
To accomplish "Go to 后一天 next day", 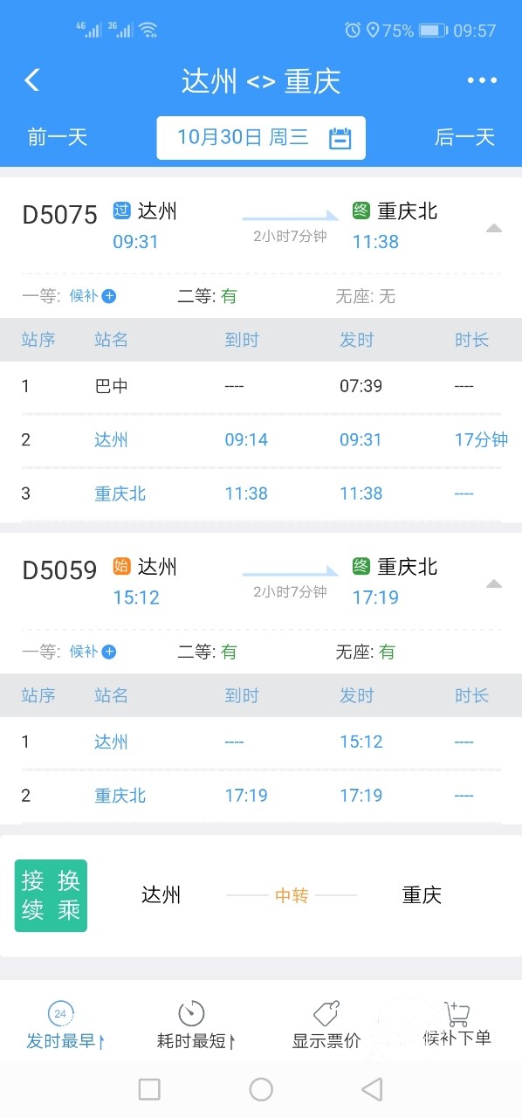I will pyautogui.click(x=465, y=137).
